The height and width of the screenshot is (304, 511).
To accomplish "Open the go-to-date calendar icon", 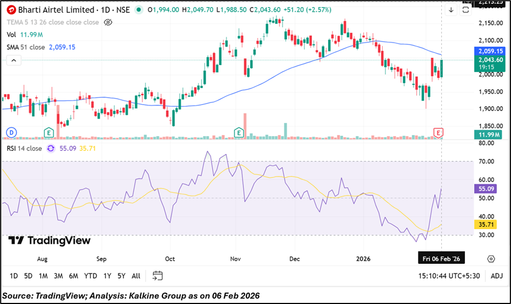I will pos(158,275).
